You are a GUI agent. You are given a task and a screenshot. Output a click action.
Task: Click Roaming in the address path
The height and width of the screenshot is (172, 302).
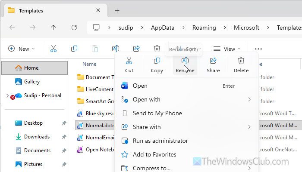tap(204, 28)
